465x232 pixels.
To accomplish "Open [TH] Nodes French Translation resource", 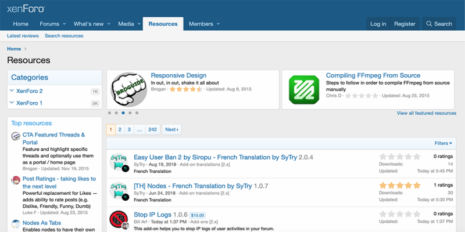I will [193, 186].
